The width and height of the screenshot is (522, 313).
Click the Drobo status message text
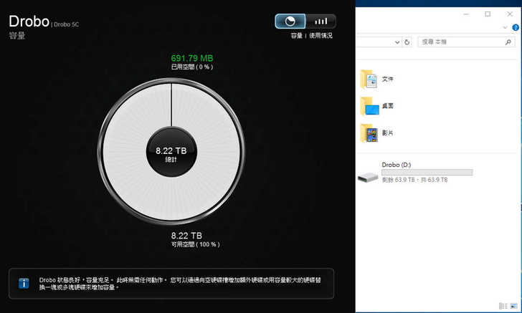[180, 284]
